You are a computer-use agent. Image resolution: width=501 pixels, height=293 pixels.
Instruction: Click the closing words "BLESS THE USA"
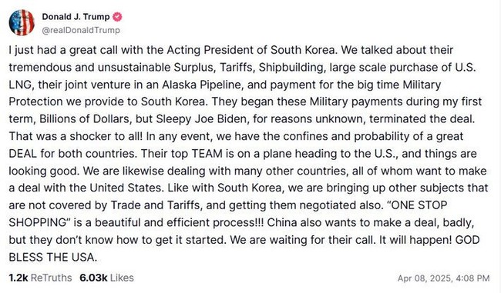(x=52, y=257)
